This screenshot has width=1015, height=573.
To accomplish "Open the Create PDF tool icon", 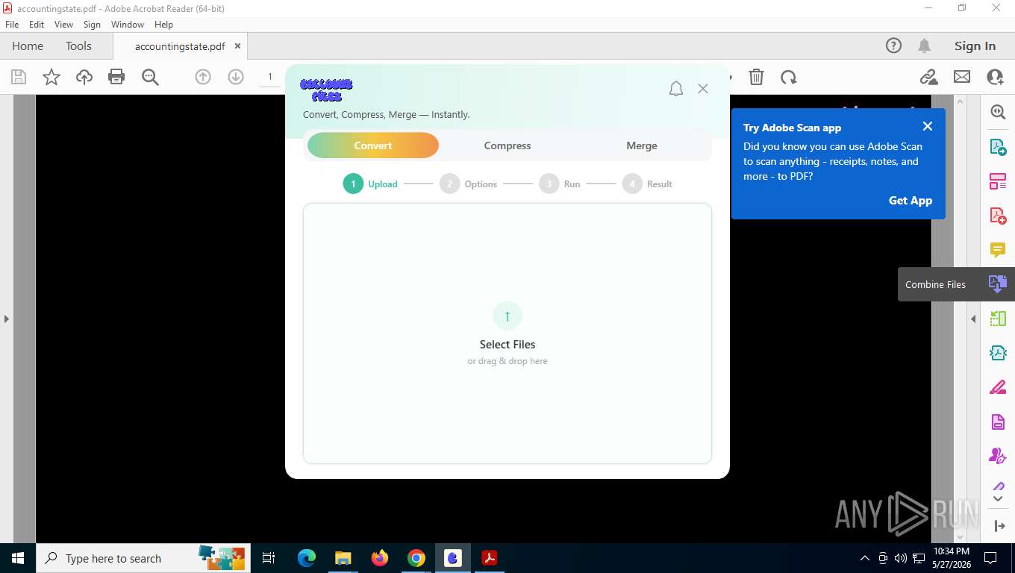I will [x=998, y=216].
